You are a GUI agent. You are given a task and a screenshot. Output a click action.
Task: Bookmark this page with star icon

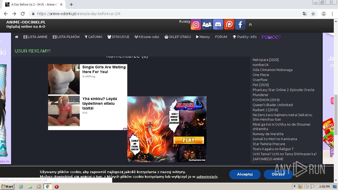tap(313, 14)
